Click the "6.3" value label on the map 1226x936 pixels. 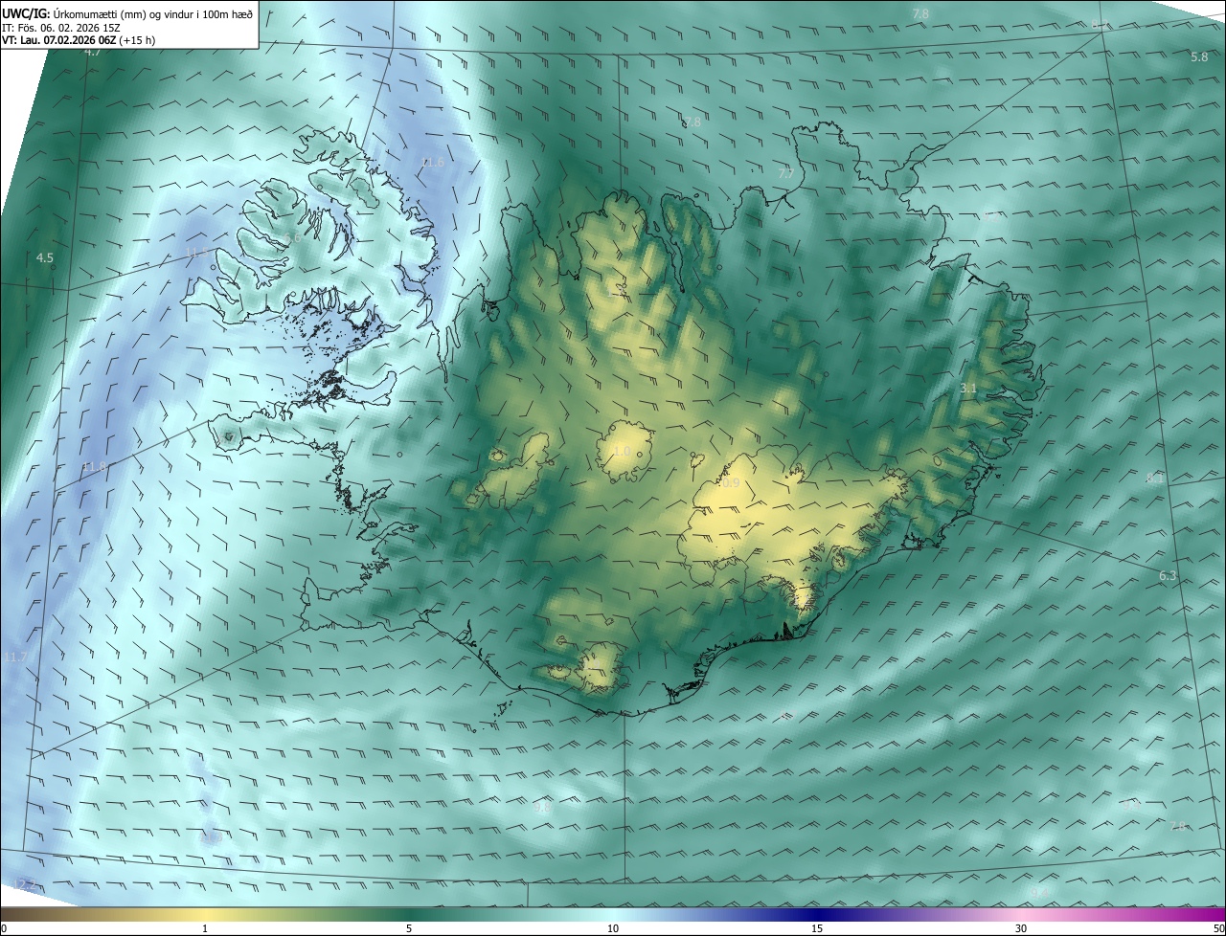1168,576
